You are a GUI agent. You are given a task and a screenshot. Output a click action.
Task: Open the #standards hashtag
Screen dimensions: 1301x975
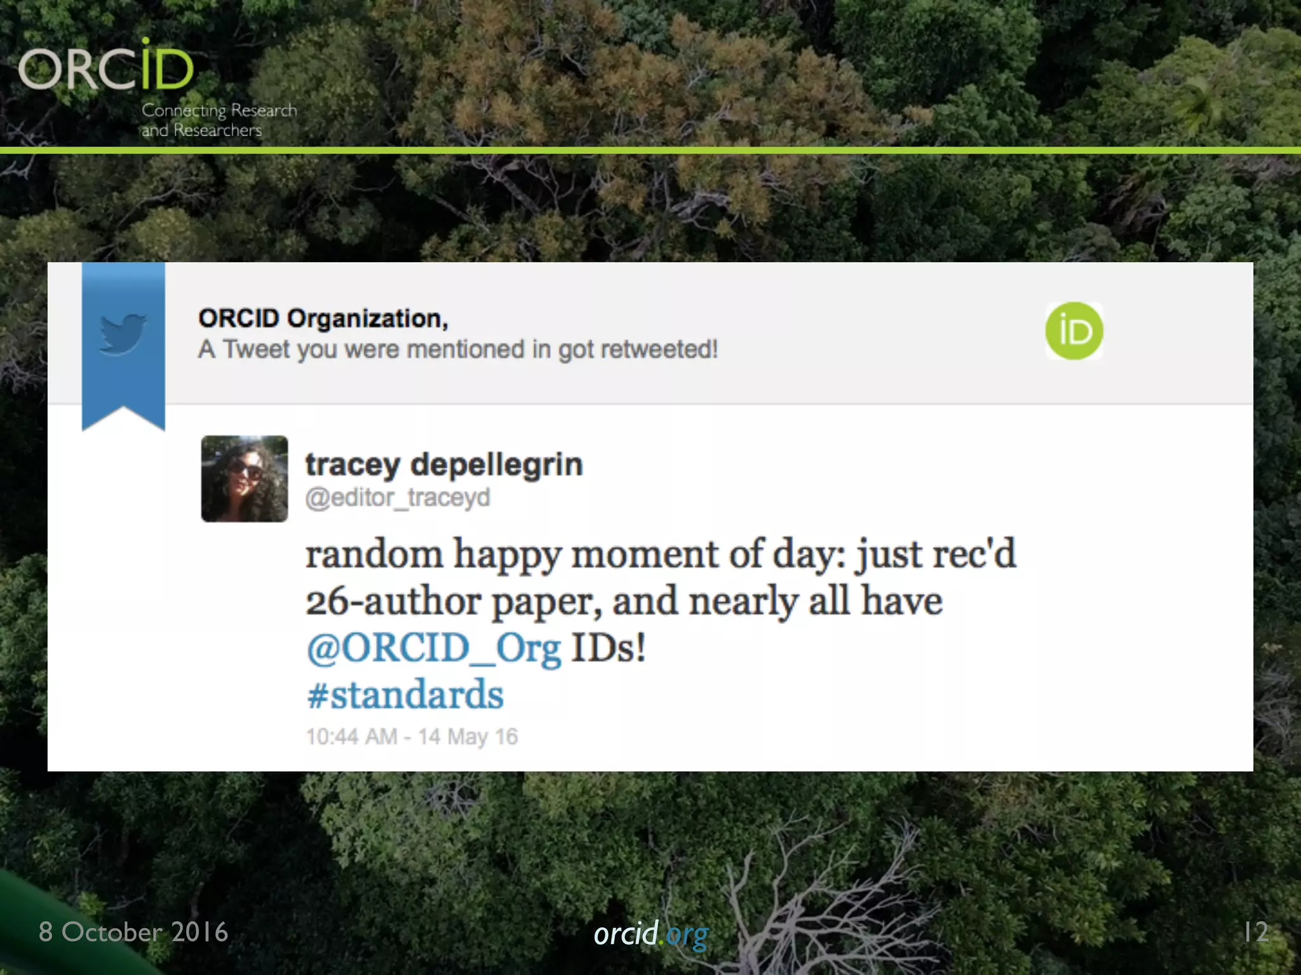pos(405,694)
